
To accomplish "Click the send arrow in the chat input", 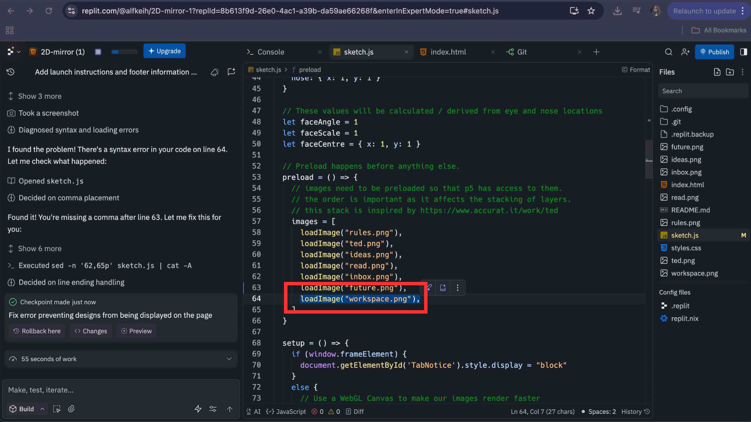I will coord(230,409).
